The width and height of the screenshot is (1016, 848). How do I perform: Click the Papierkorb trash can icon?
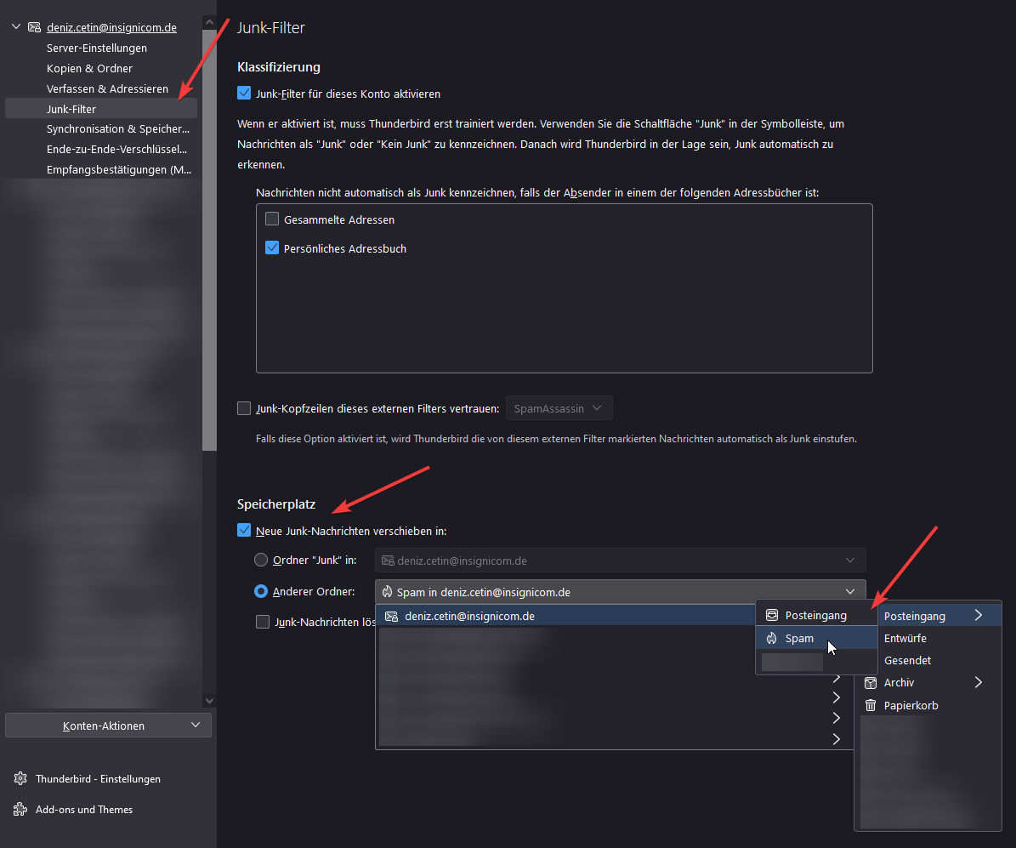coord(871,705)
